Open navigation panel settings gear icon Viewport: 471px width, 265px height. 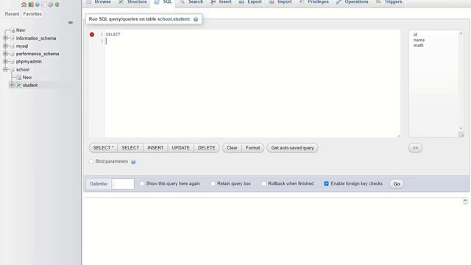(x=50, y=4)
